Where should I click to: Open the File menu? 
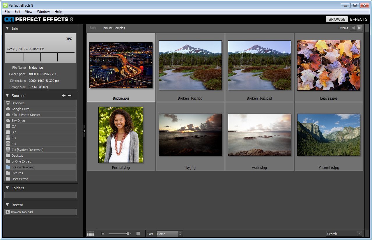click(7, 12)
